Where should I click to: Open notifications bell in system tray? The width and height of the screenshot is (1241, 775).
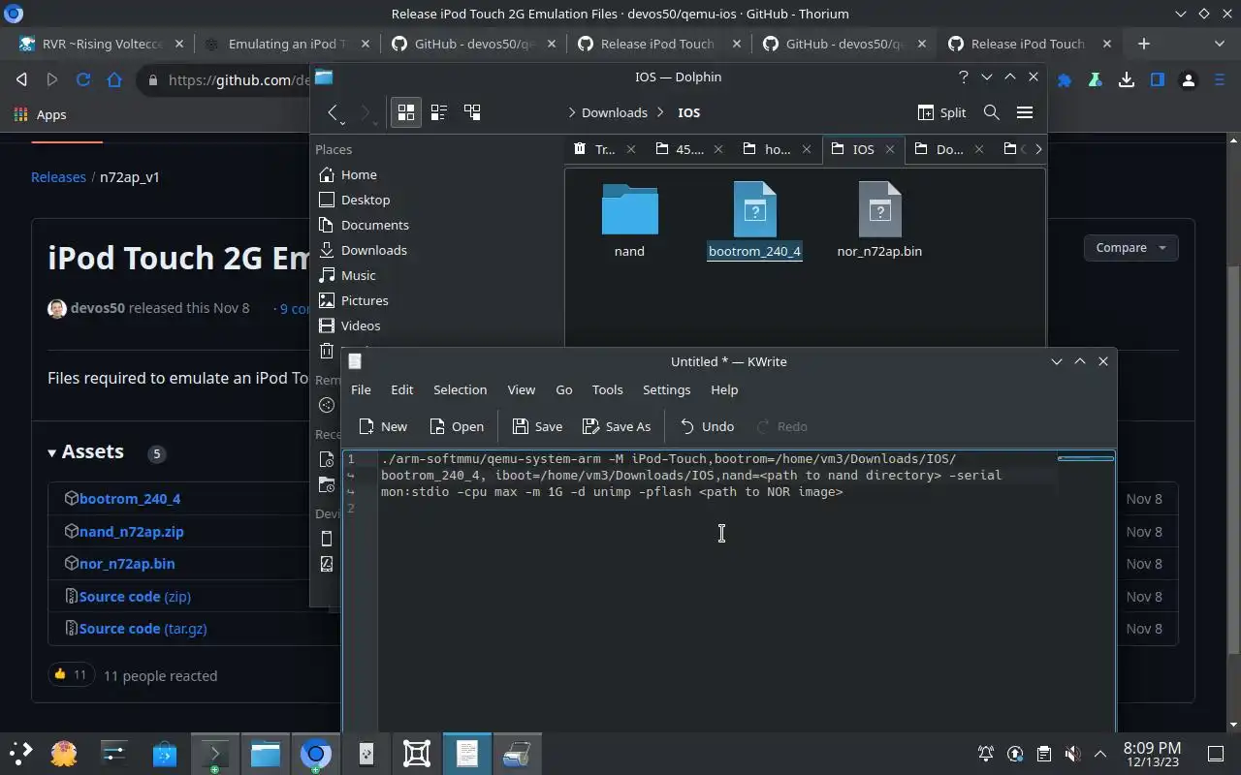[x=986, y=754]
